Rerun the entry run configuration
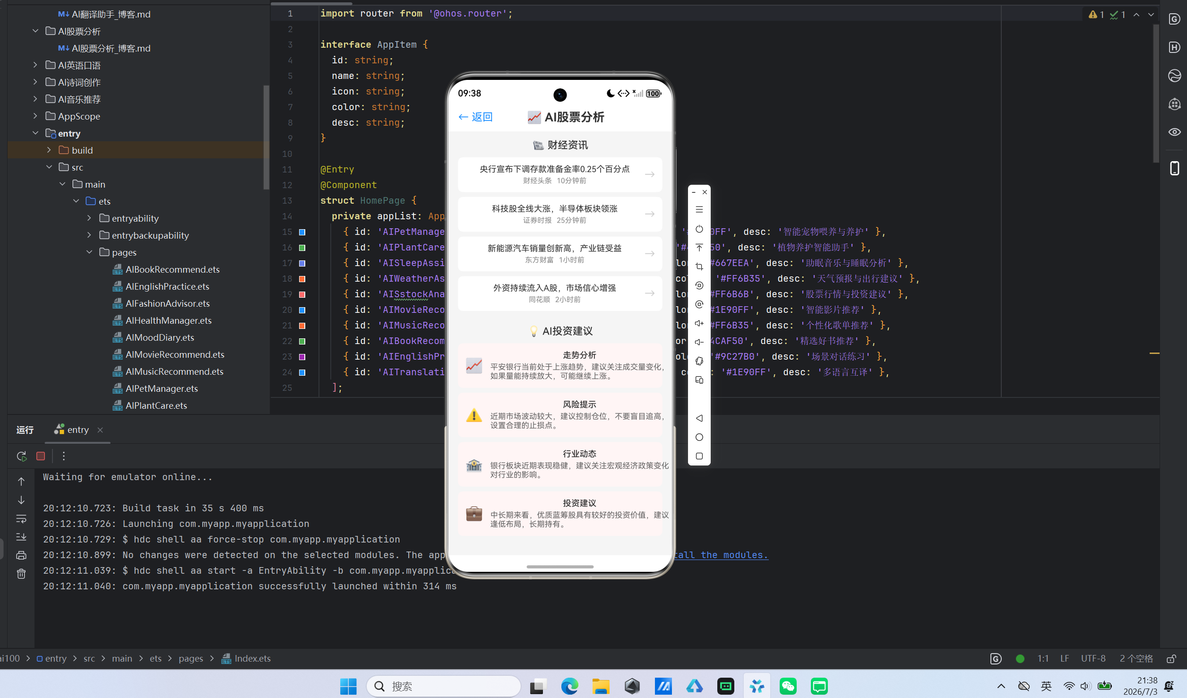1187x698 pixels. pyautogui.click(x=21, y=456)
